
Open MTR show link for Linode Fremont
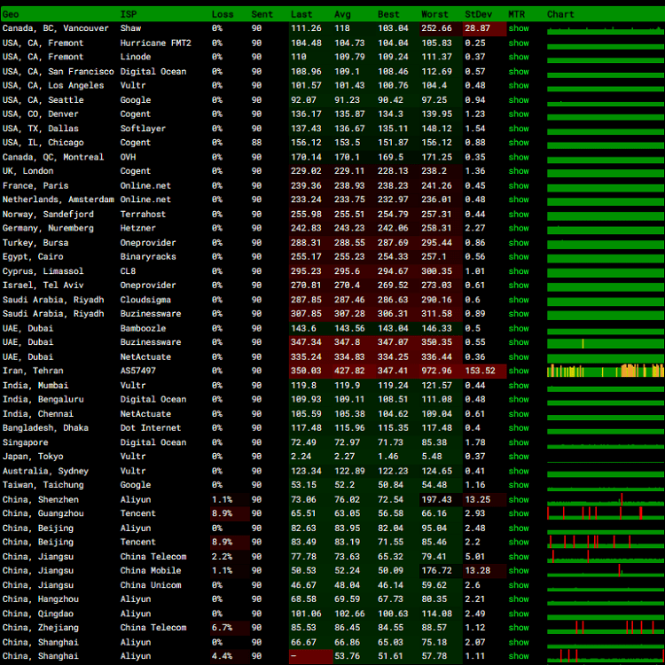pos(519,57)
